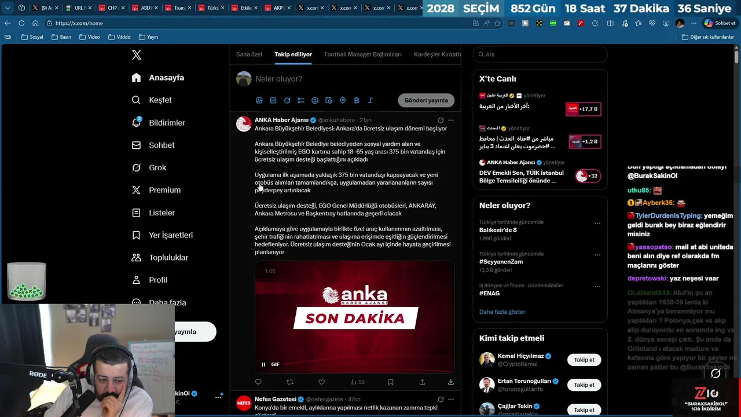Screen dimensions: 741x417
Task: Click the X logo in sidebar
Action: pyautogui.click(x=137, y=55)
